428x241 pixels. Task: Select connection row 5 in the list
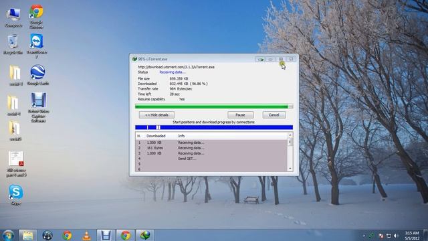pyautogui.click(x=211, y=164)
